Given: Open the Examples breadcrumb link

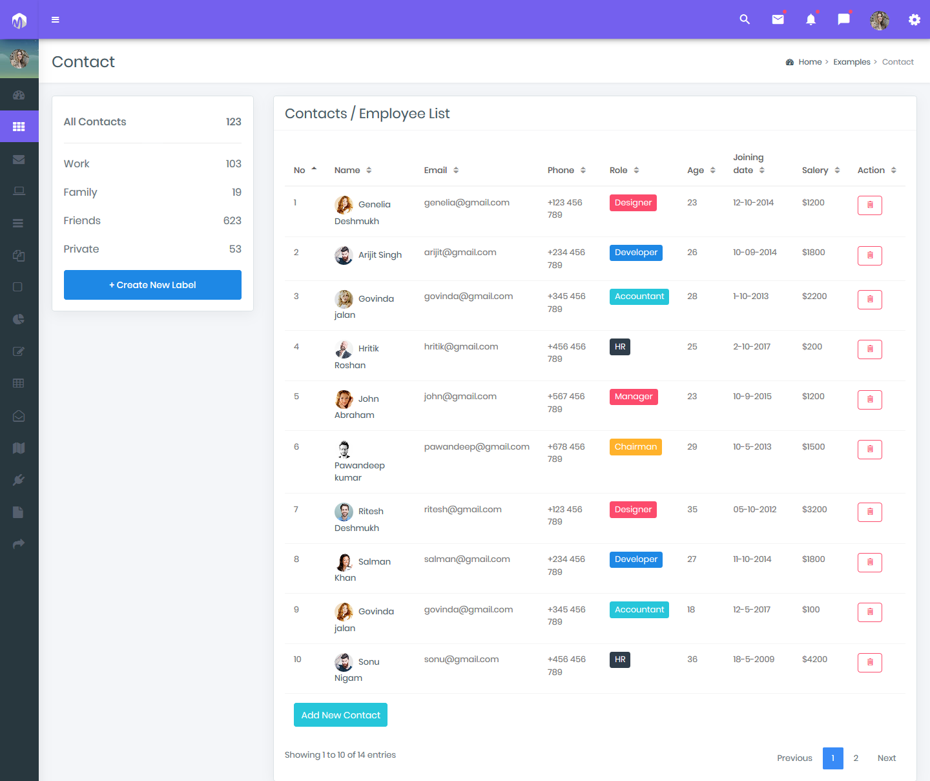Looking at the screenshot, I should point(851,61).
